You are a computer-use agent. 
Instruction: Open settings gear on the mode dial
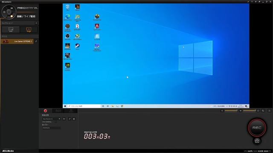(x=4, y=12)
